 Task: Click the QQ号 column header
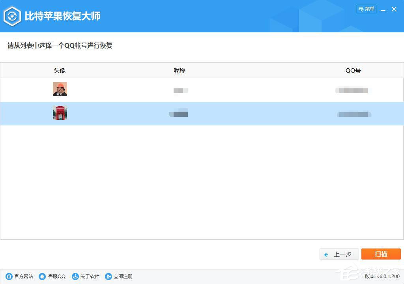(x=353, y=70)
